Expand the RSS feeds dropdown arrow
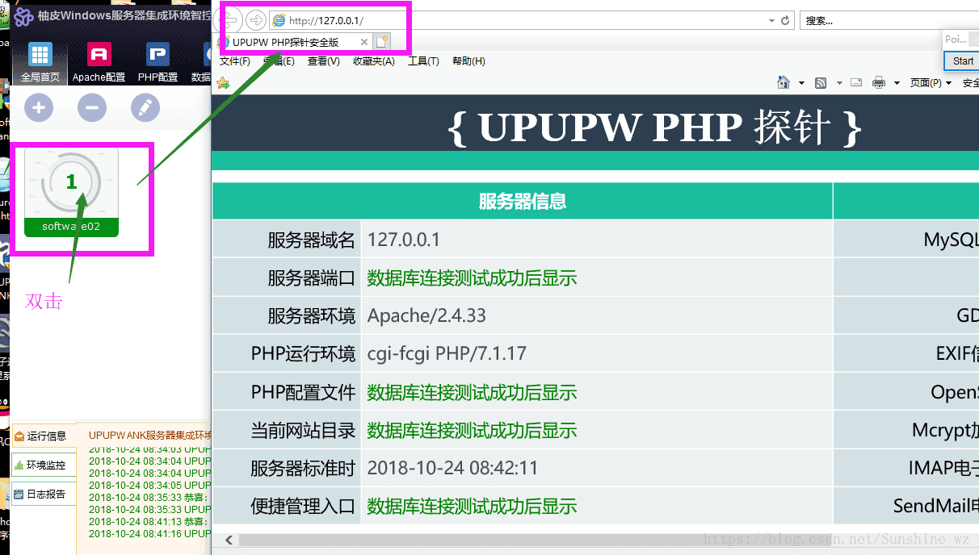Image resolution: width=979 pixels, height=555 pixels. click(839, 83)
